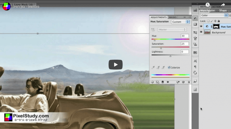Toggle lock transparent pixels
The image size is (231, 129).
[208, 21]
